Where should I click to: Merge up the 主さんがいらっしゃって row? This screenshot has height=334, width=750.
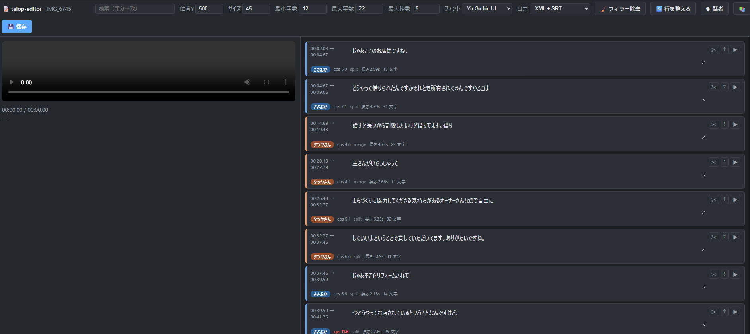point(725,162)
